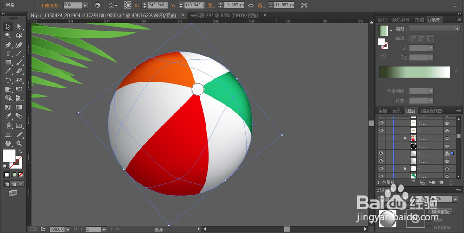This screenshot has height=233, width=464.
Task: Choose the Pencil tool
Action: coord(8,71)
